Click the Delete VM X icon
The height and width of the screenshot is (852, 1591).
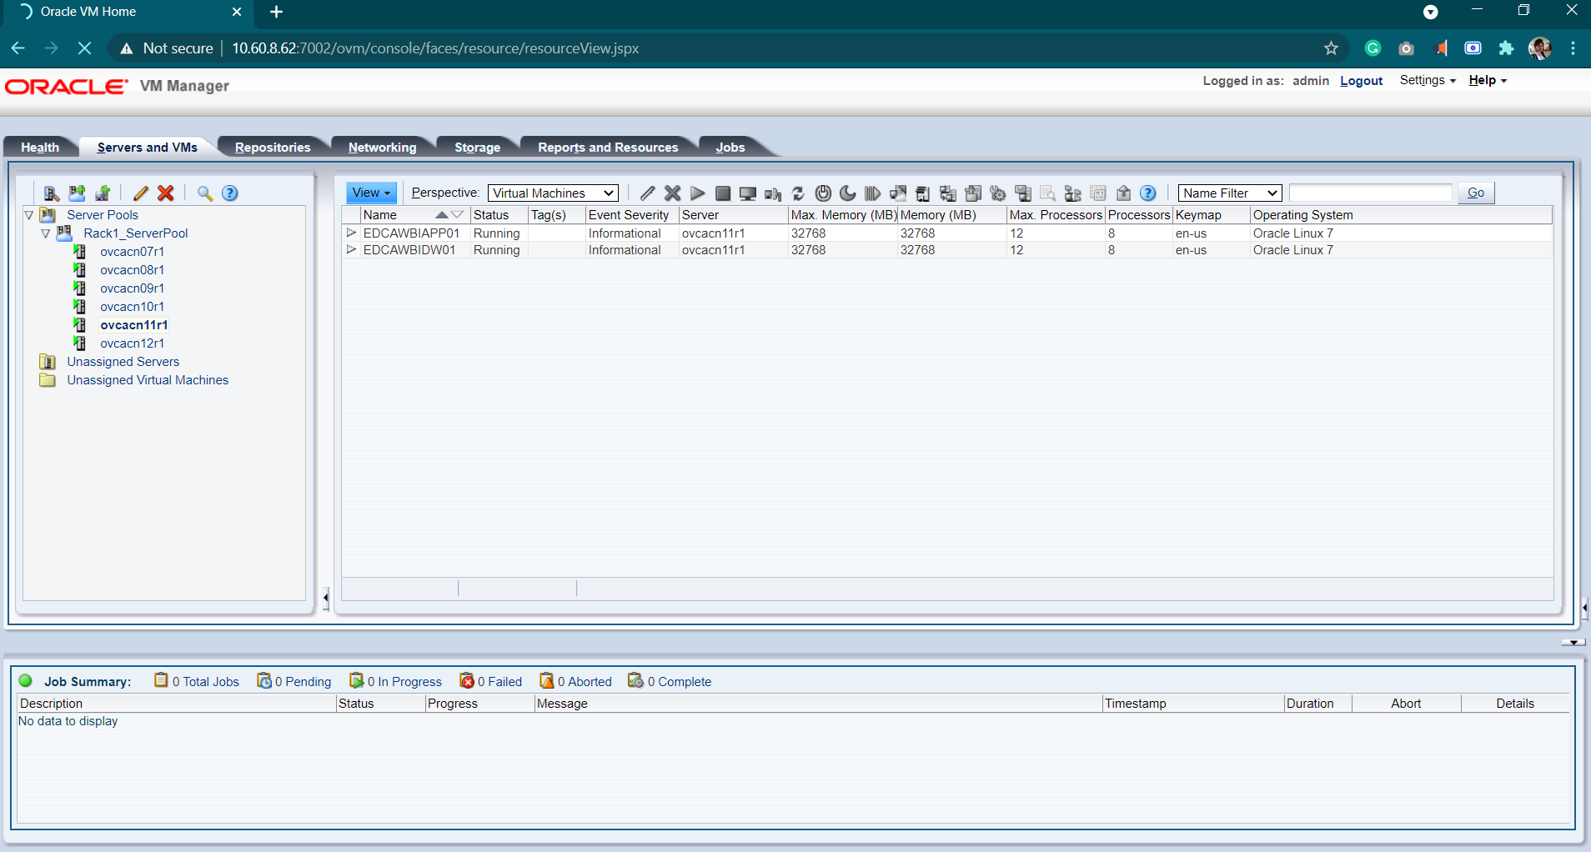[x=673, y=193]
